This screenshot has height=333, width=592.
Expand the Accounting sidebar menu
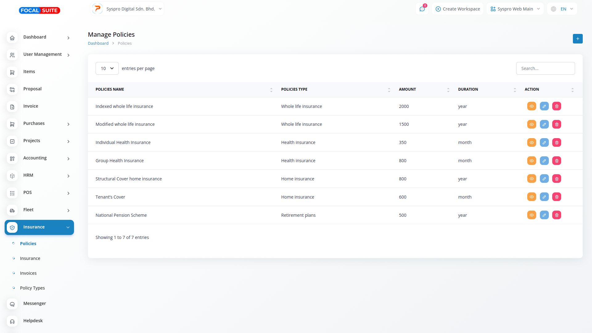pyautogui.click(x=39, y=158)
